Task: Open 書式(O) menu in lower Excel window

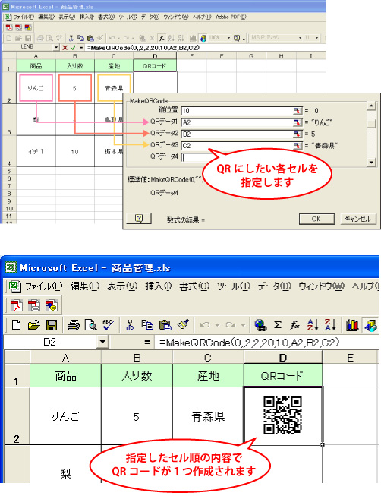Action: [x=194, y=286]
